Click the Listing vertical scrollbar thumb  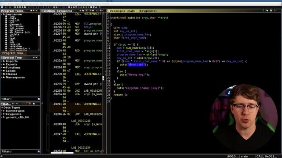pyautogui.click(x=103, y=78)
